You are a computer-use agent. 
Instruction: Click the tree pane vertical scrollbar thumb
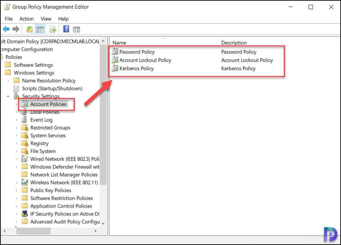[x=104, y=114]
